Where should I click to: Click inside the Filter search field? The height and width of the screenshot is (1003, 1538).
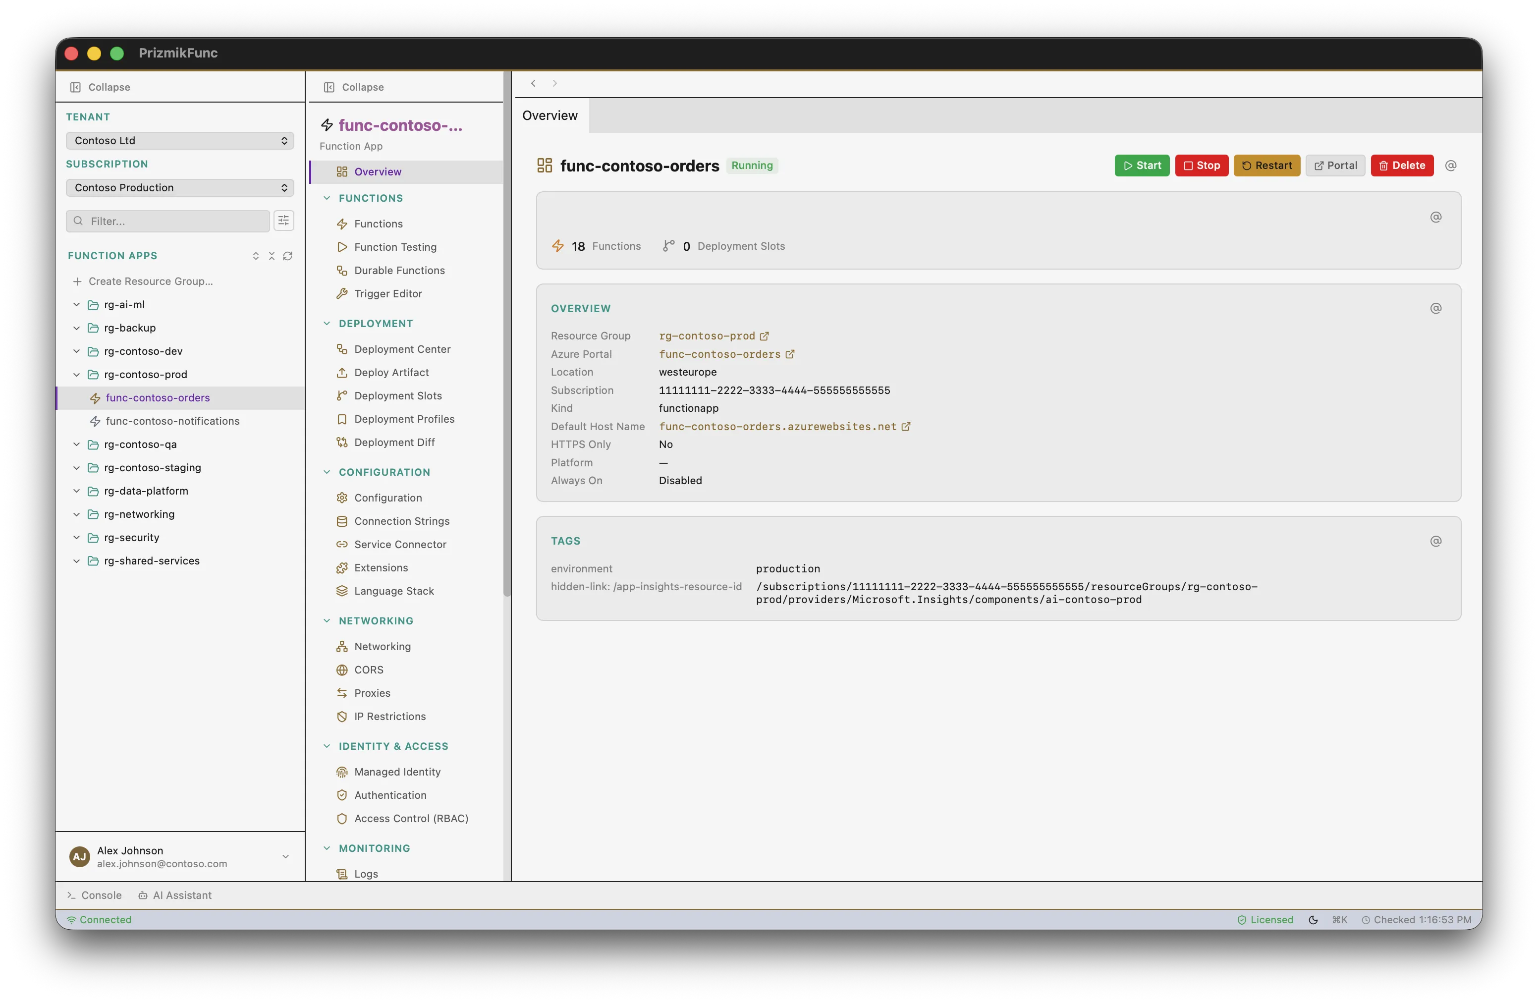click(x=167, y=221)
